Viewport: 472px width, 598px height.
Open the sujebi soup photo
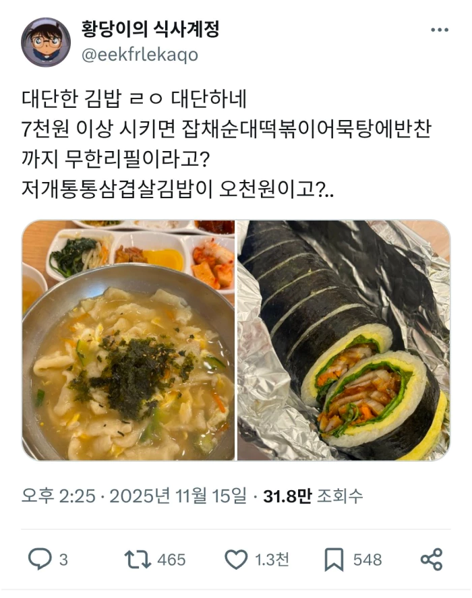click(128, 340)
